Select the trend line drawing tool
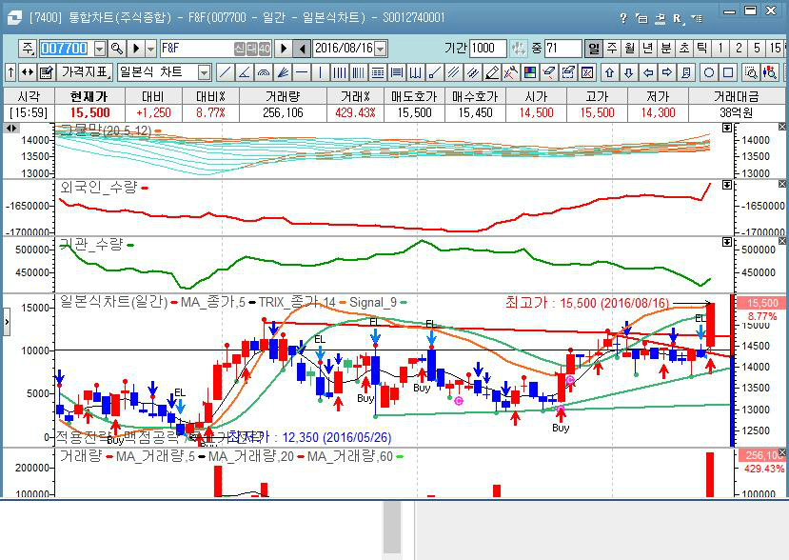789x560 pixels. tap(225, 72)
